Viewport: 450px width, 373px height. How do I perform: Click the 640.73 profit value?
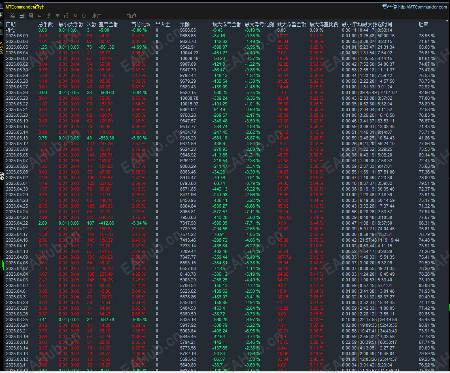coord(106,217)
